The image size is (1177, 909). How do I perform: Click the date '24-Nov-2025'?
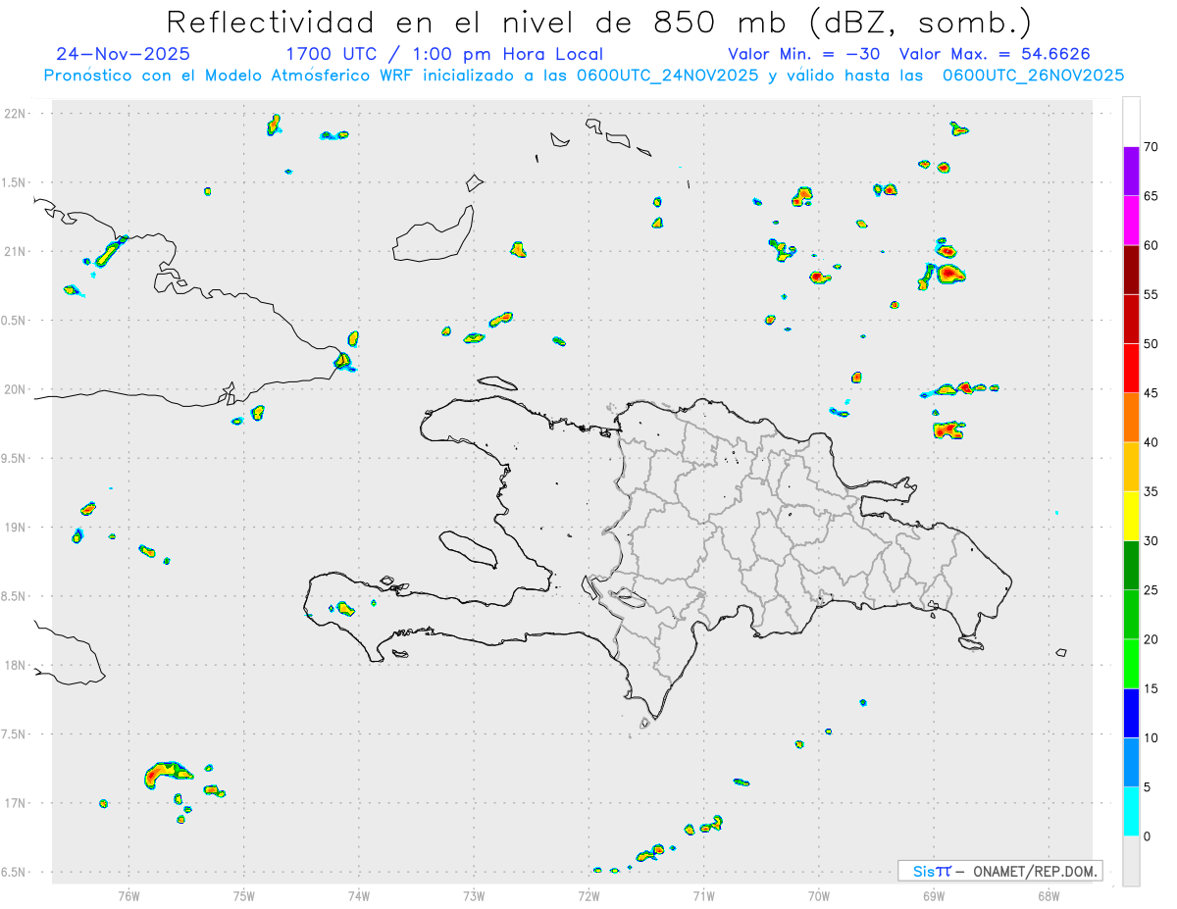[123, 54]
